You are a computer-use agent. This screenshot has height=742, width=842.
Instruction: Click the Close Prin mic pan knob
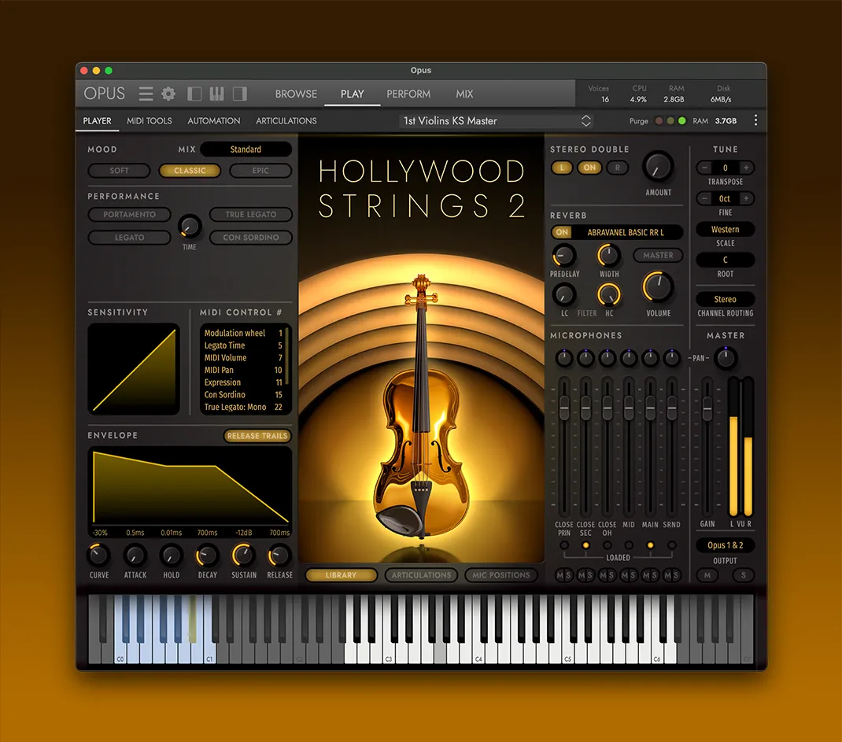(x=564, y=358)
